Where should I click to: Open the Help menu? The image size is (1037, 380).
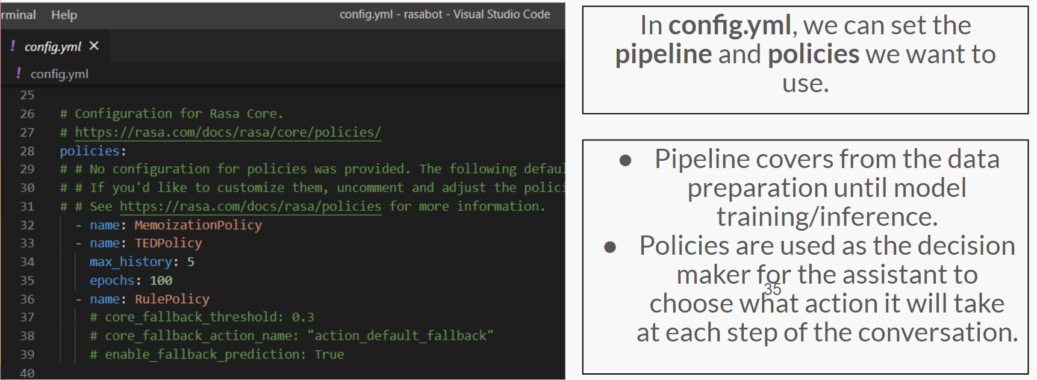point(64,14)
